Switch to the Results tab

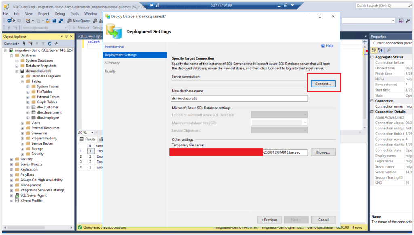click(x=88, y=139)
